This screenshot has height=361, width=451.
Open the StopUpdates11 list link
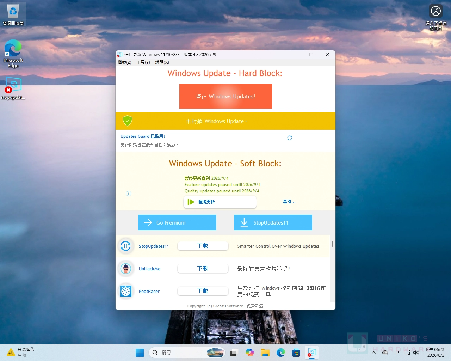[154, 246]
